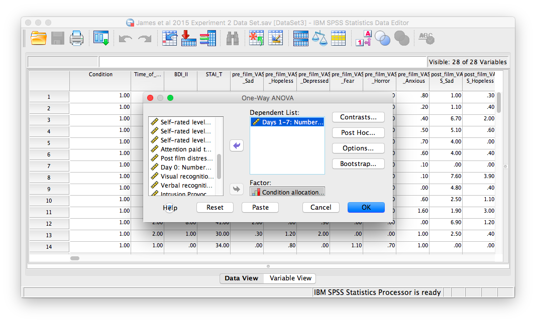The image size is (536, 323).
Task: Open the Go to Variable toolbar icon
Action: [x=189, y=38]
